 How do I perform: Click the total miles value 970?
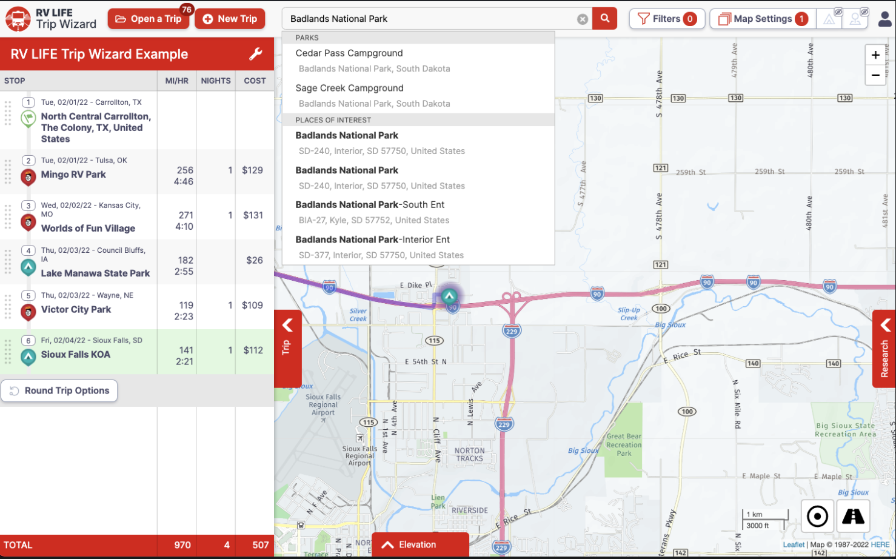(182, 545)
